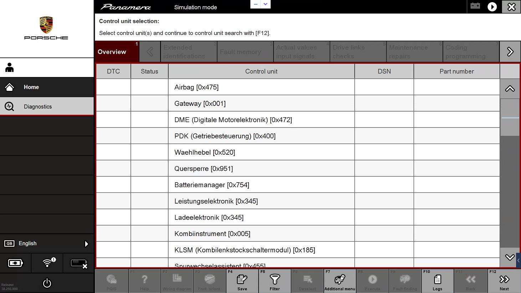Switch to Extended identifications tab
Viewport: 521px width, 293px height.
click(189, 52)
